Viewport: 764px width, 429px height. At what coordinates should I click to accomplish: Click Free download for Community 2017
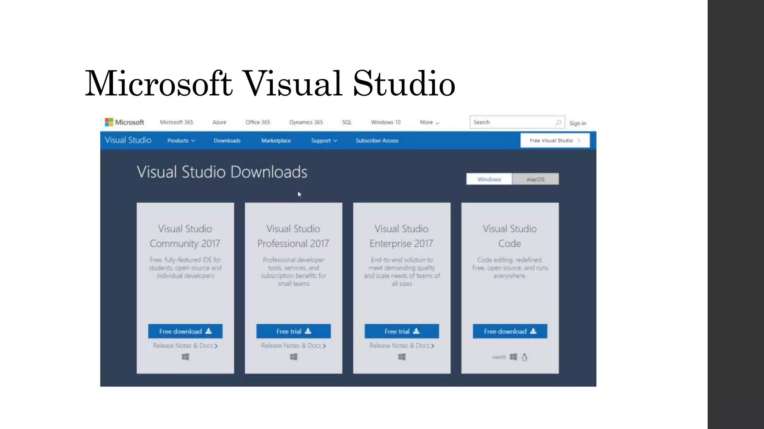coord(185,331)
